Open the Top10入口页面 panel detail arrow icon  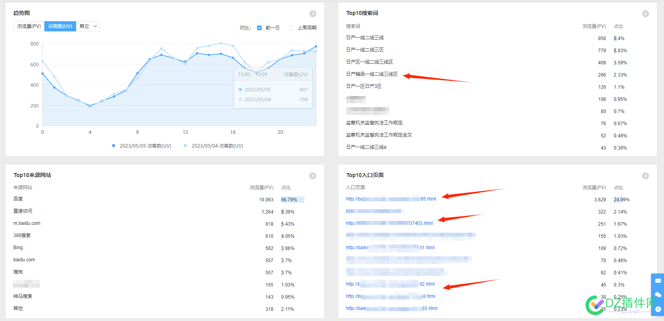click(x=646, y=176)
